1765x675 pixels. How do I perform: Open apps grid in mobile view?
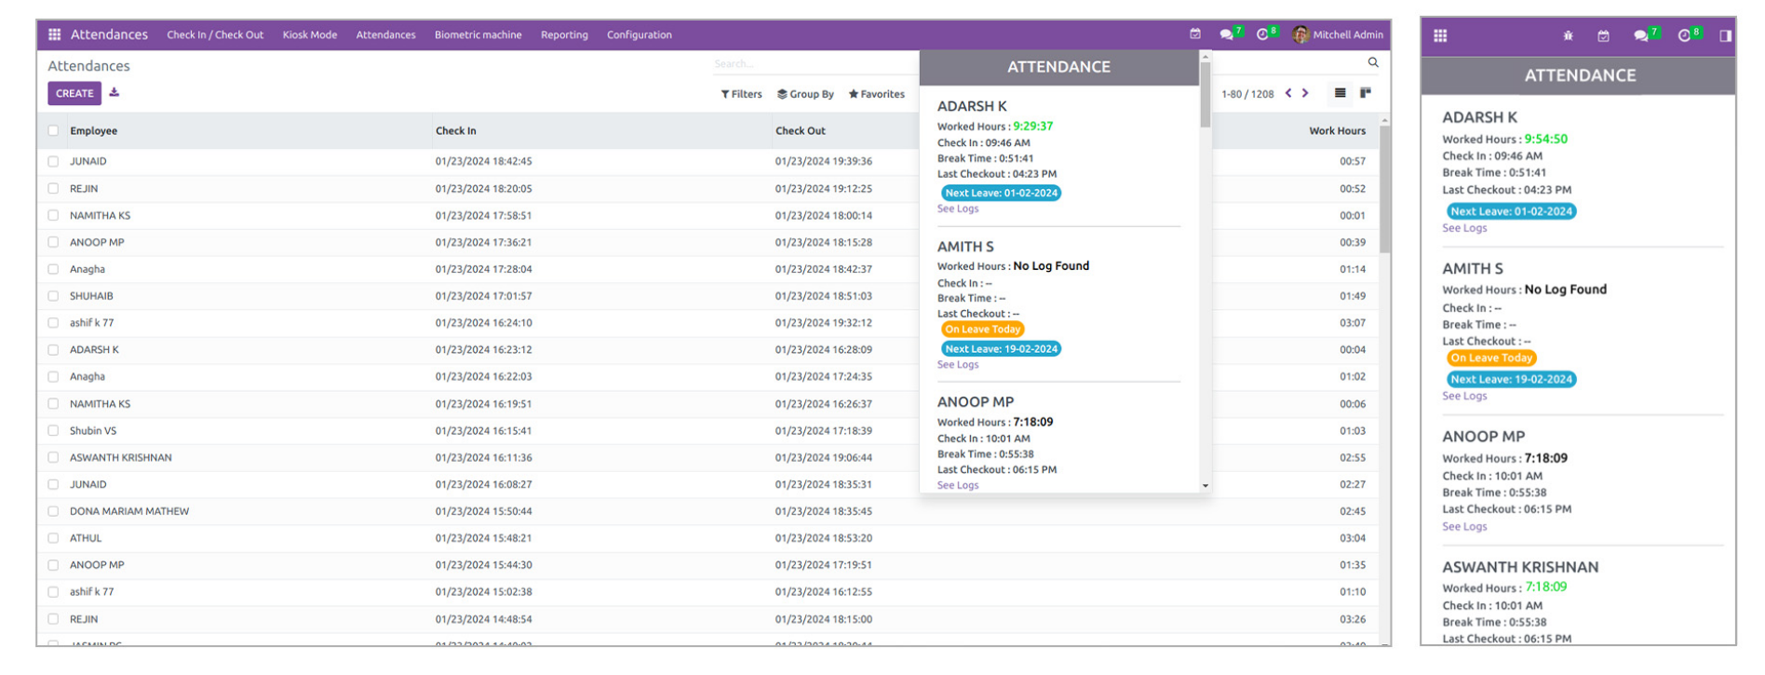click(1440, 35)
